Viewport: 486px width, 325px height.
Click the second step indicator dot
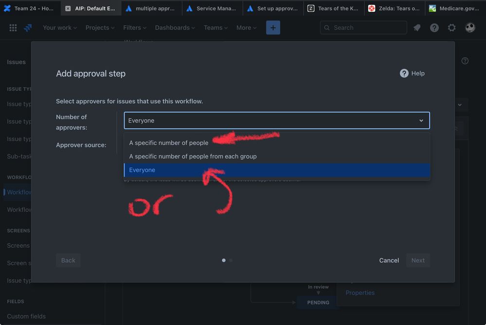(231, 260)
